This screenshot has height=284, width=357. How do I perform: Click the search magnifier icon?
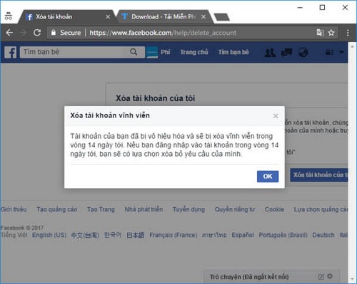pyautogui.click(x=134, y=52)
